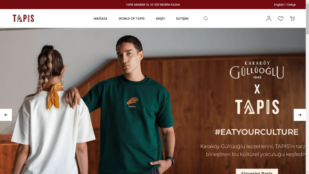The width and height of the screenshot is (309, 174).
Task: Open the wishlist heart icon
Action: pyautogui.click(x=281, y=18)
